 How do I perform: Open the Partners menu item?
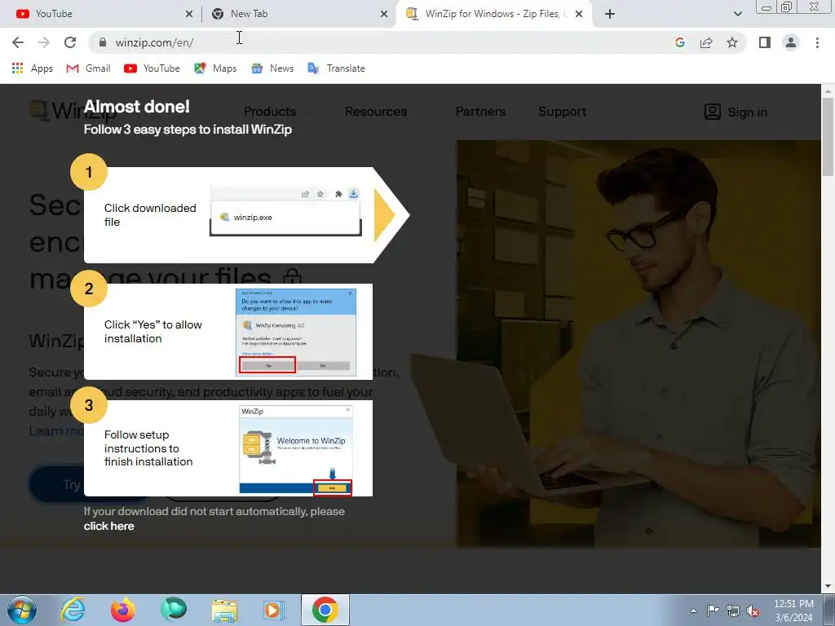pyautogui.click(x=480, y=111)
